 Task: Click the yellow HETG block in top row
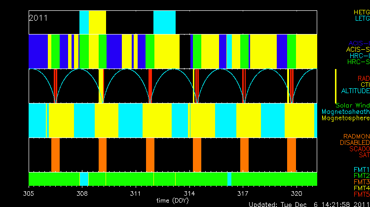point(97,22)
